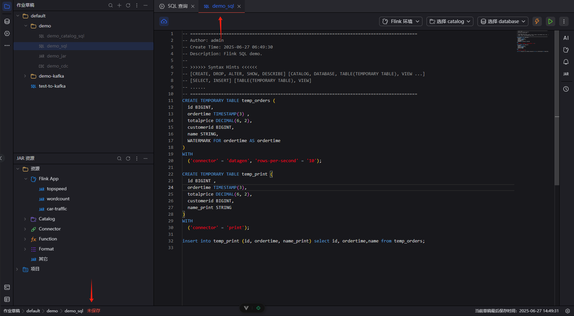Screen dimensions: 574x316
Task: Open the Flink 环境 dropdown
Action: (401, 21)
